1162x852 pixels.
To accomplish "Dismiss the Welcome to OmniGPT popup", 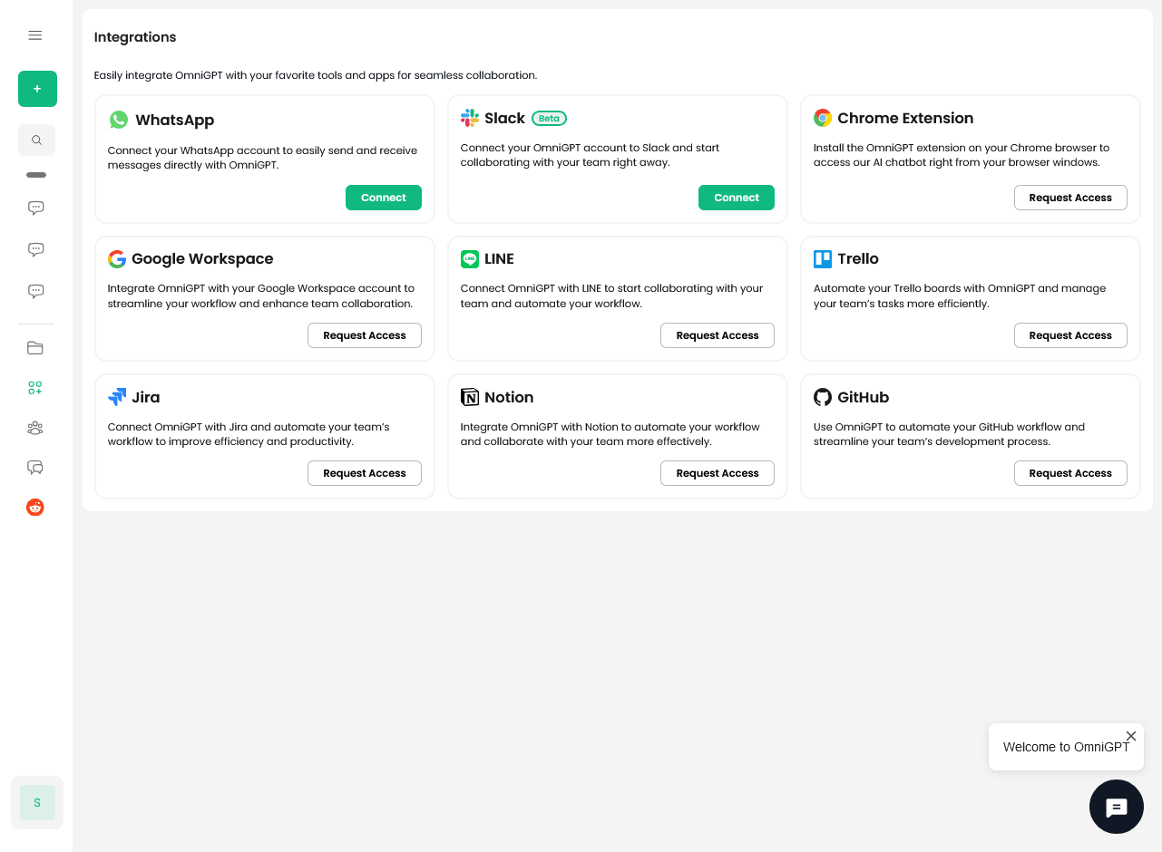I will tap(1130, 736).
